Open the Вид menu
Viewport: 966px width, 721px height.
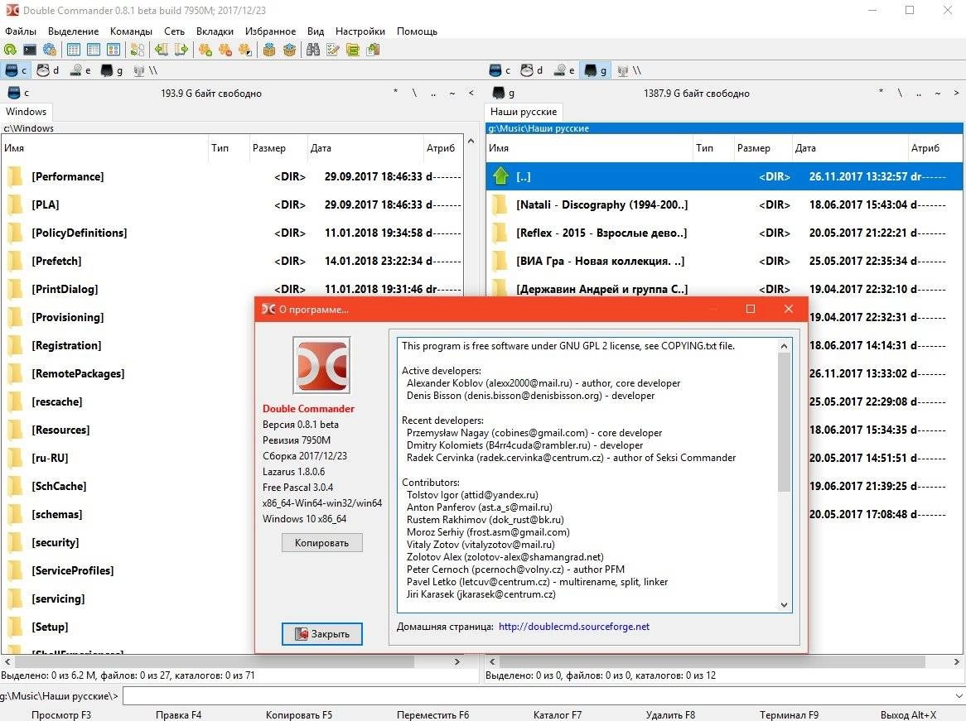point(316,31)
